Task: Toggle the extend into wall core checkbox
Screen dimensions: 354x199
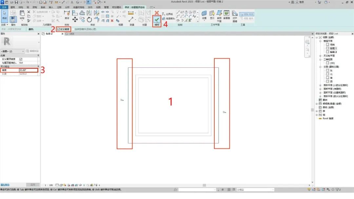Action: tap(73, 29)
